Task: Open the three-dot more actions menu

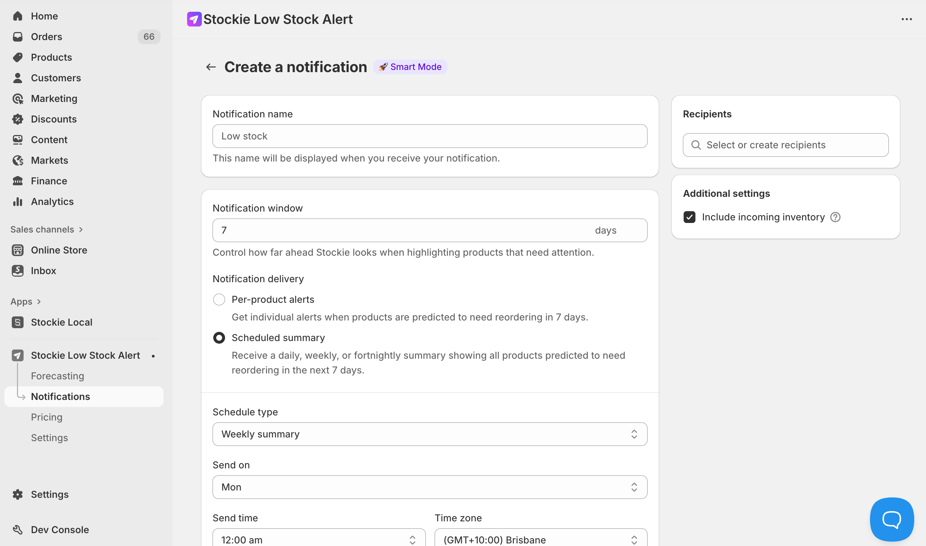Action: (906, 19)
